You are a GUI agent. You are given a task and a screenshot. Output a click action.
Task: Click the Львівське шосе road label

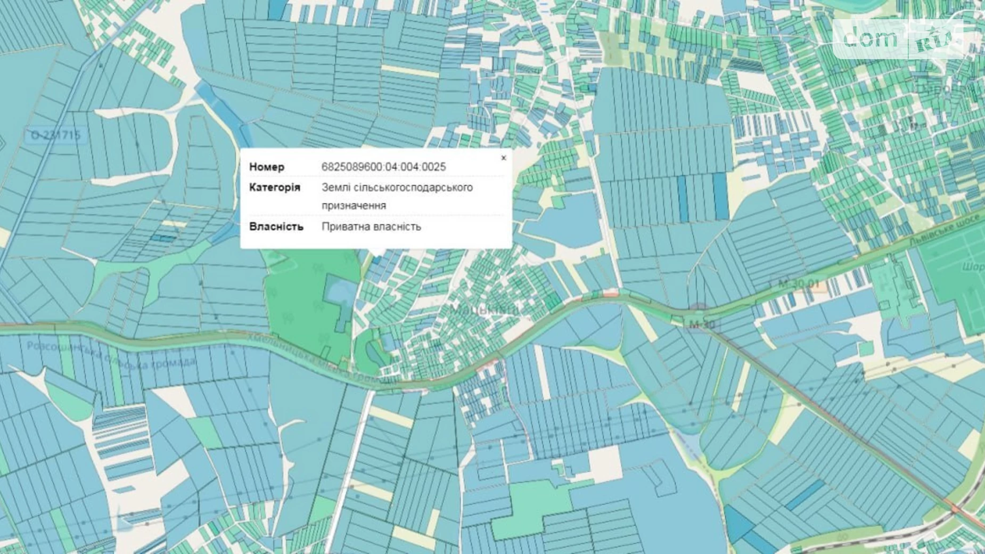943,231
